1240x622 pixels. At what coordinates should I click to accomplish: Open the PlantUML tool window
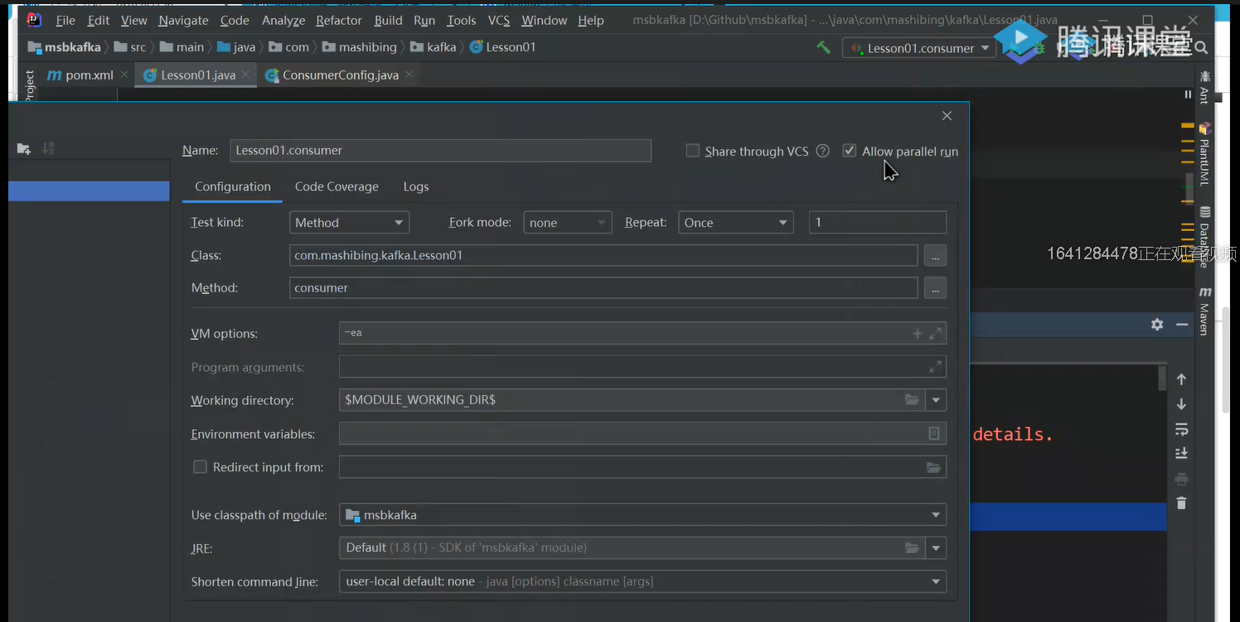1204,154
